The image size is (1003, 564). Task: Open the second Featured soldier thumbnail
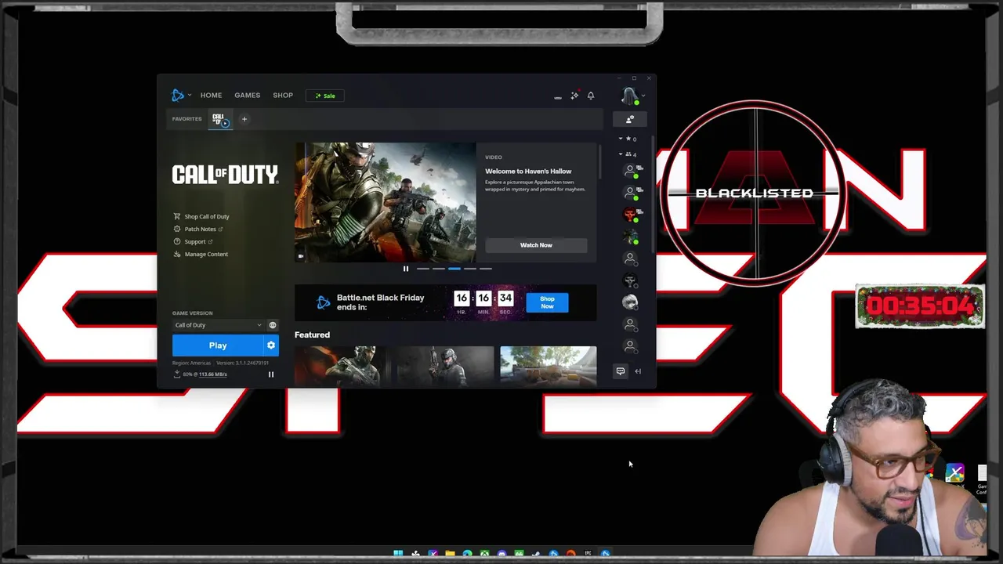tap(445, 365)
